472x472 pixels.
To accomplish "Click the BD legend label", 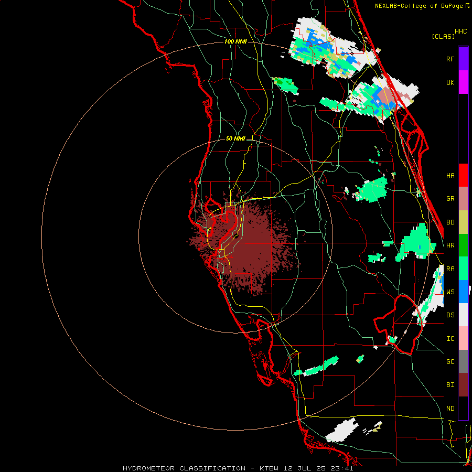I will [x=450, y=222].
